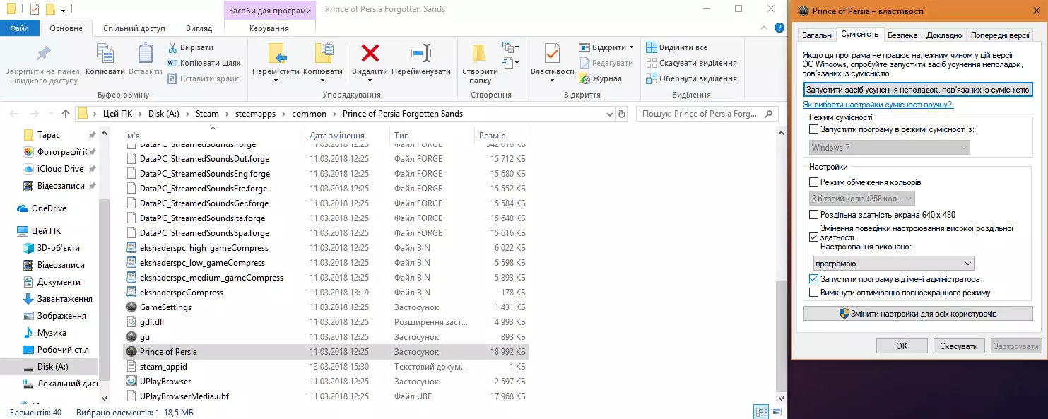Switch to Спільний доступ ribbon tab
This screenshot has height=419, width=1048.
click(134, 28)
